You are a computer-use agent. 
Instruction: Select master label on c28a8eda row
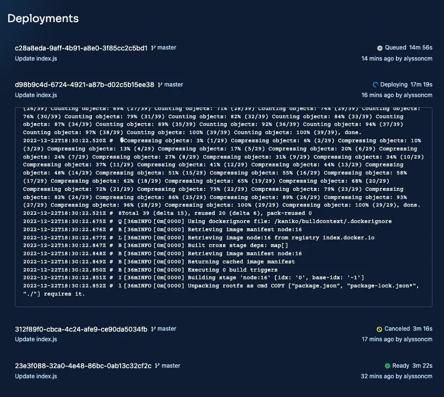[x=167, y=48]
